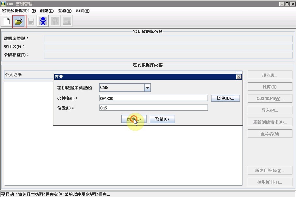The image size is (296, 197).
Task: Open the 查看 menu
Action: [65, 11]
